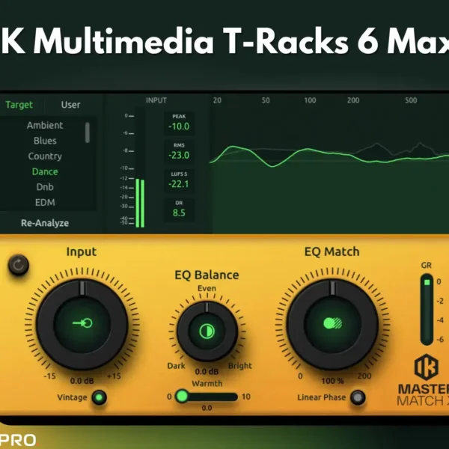Select Dnb in the target list
Viewport: 449px width, 449px height.
45,187
